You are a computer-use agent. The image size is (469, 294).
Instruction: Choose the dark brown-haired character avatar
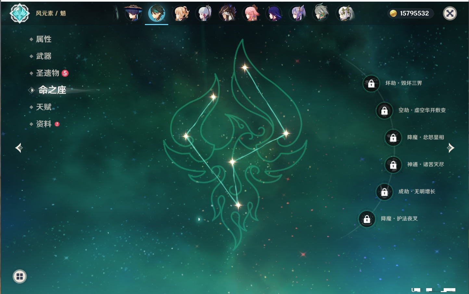click(227, 13)
